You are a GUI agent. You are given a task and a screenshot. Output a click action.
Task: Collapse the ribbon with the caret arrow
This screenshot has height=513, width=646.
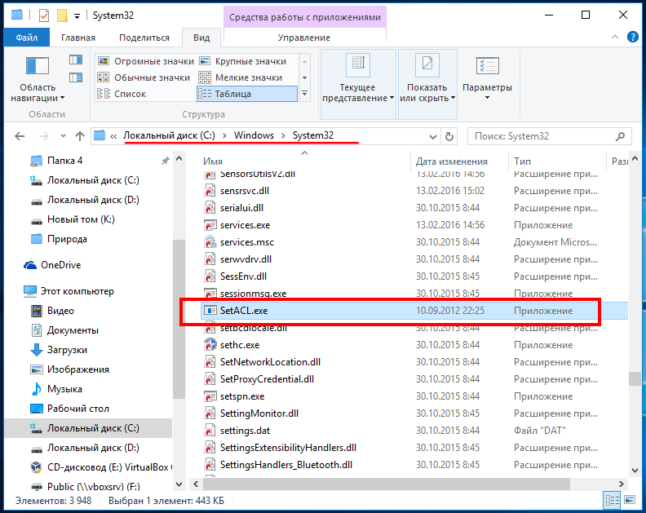(x=615, y=37)
